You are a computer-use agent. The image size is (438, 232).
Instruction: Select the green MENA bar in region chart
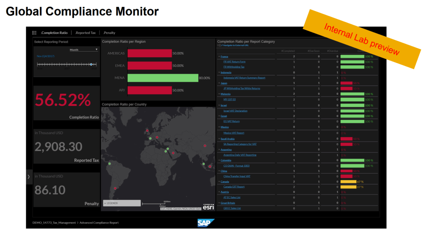[x=163, y=78]
